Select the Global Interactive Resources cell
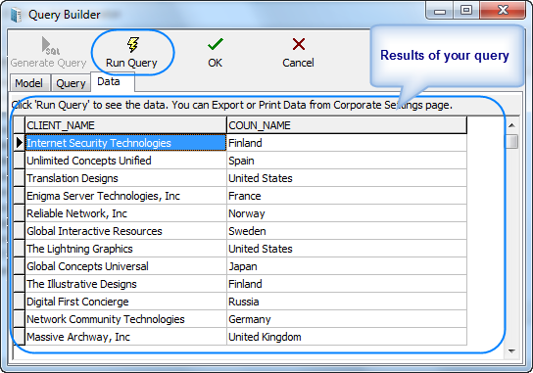Screen dimensions: 533x373 125,231
